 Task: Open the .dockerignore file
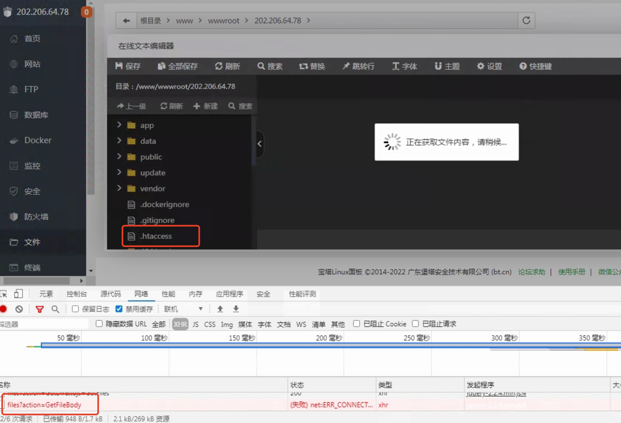164,205
